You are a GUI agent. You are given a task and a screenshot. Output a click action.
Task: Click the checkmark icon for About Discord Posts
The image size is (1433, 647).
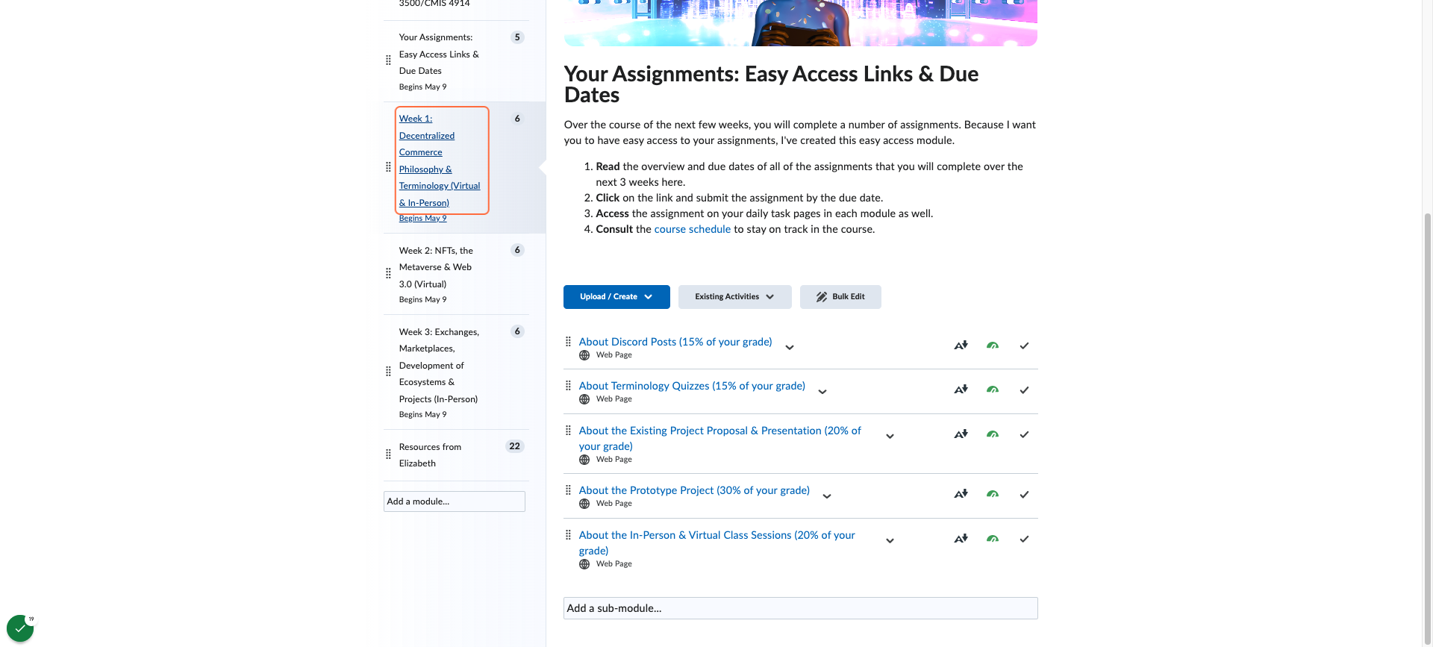pyautogui.click(x=1024, y=346)
